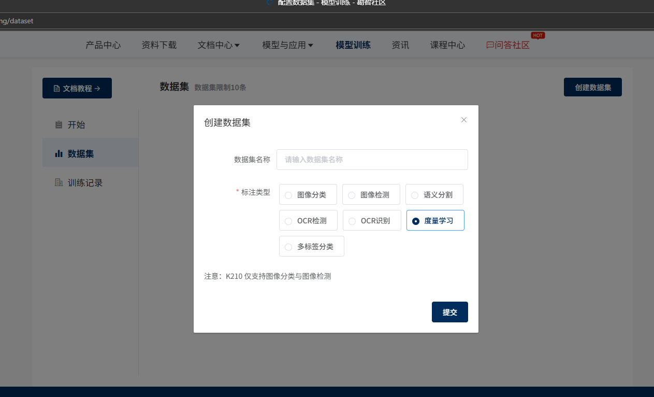Click the chat bubble icon before 问答社区
The width and height of the screenshot is (654, 397).
pyautogui.click(x=490, y=45)
